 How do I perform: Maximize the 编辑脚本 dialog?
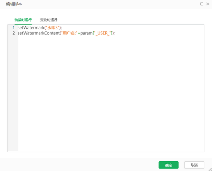(202, 4)
